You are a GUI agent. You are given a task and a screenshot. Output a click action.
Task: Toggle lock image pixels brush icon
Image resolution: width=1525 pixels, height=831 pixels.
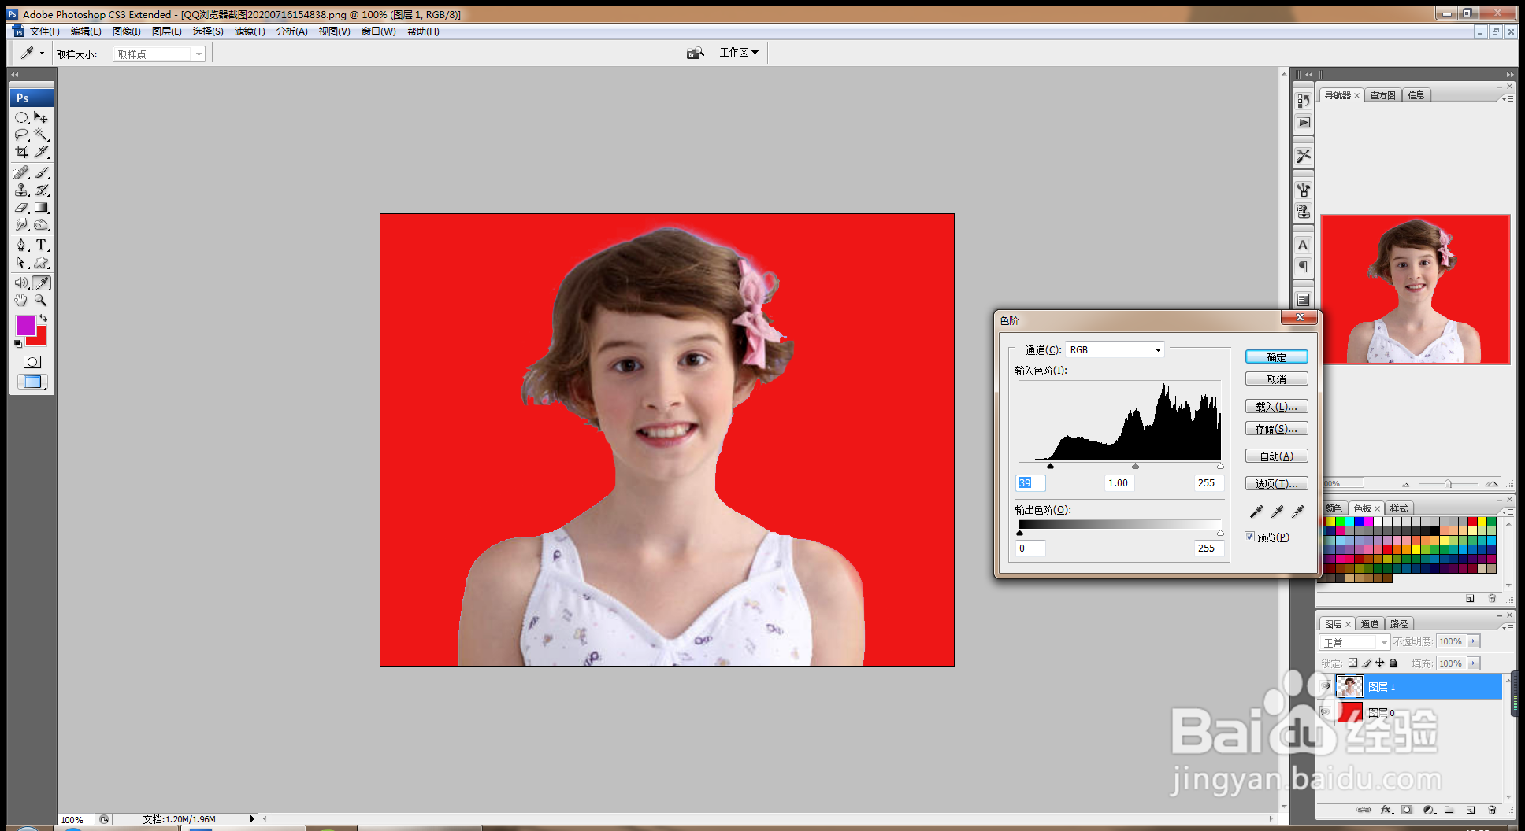[1367, 663]
